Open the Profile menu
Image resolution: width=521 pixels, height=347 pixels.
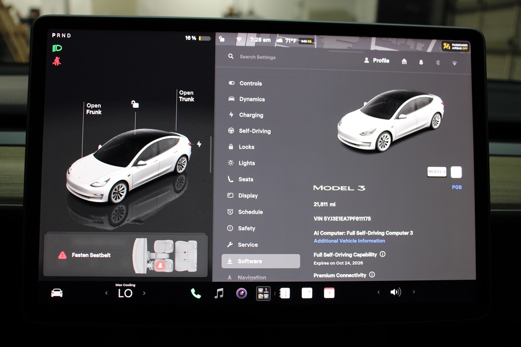tap(376, 61)
